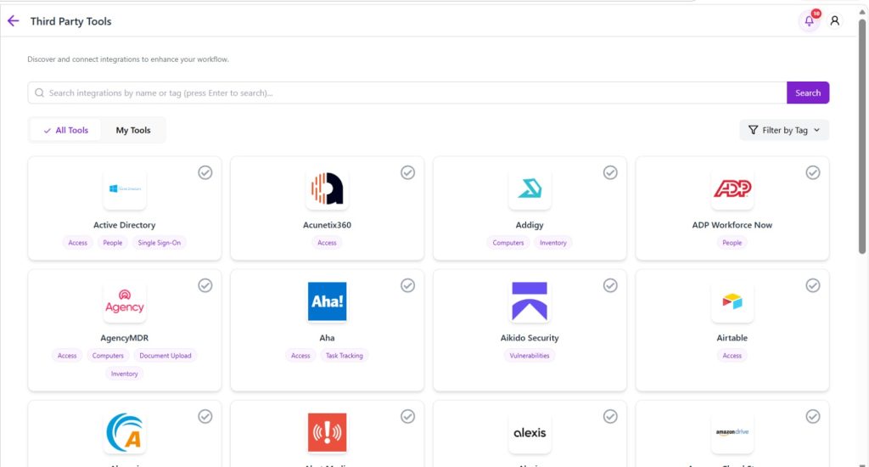869x467 pixels.
Task: Click Inventory tag on Addigy
Action: click(553, 242)
